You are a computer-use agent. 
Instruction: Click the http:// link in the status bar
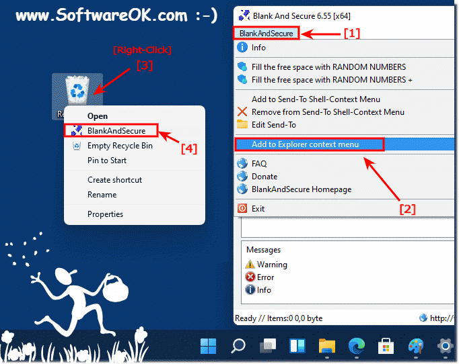[x=442, y=318]
